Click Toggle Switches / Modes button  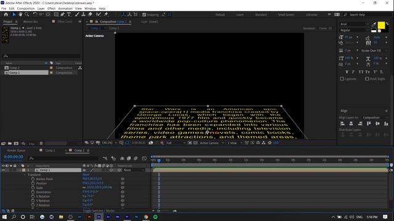coord(98,211)
